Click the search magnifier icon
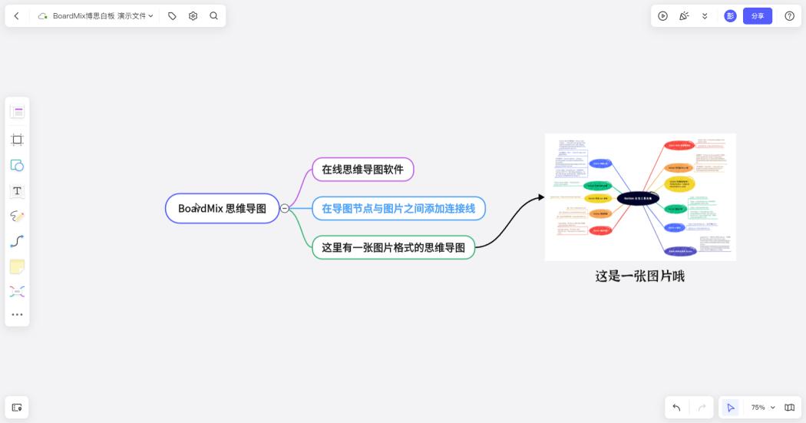The image size is (806, 423). point(214,16)
